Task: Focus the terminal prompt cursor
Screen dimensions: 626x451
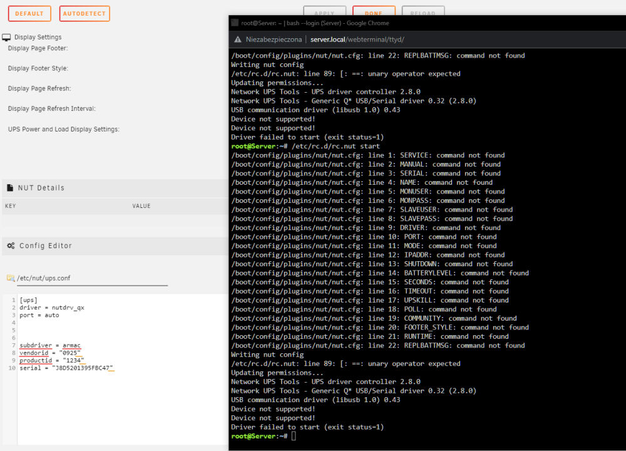Action: (294, 436)
